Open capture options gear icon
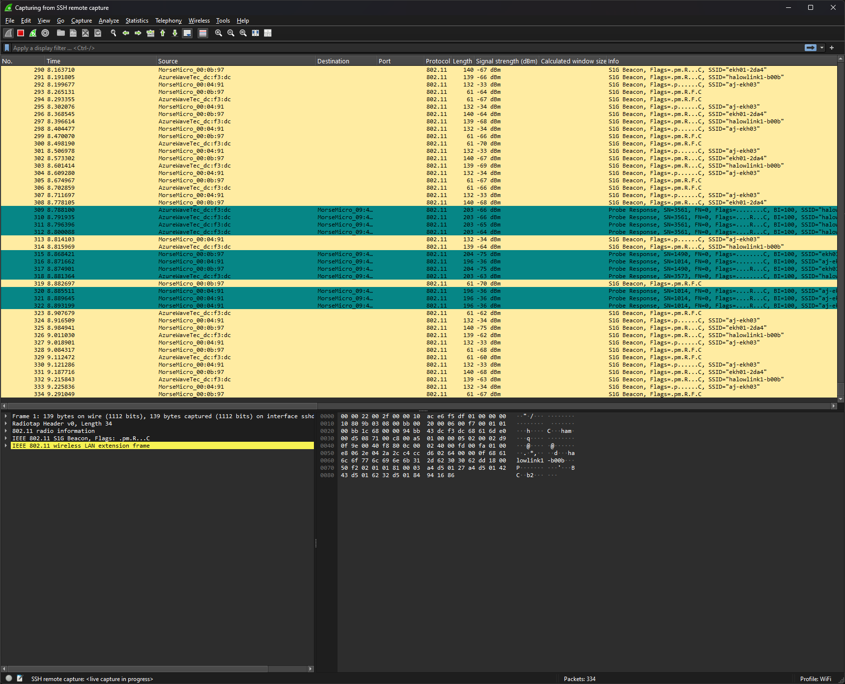The image size is (845, 684). [x=45, y=33]
